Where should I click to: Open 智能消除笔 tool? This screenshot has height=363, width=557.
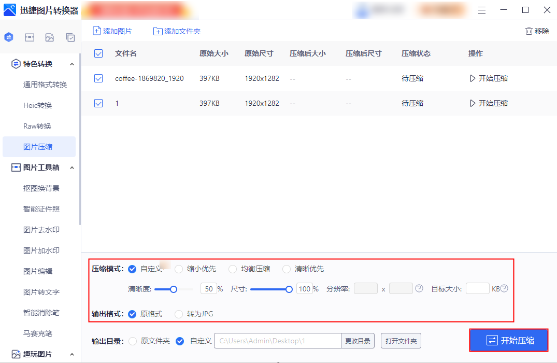[x=41, y=313]
